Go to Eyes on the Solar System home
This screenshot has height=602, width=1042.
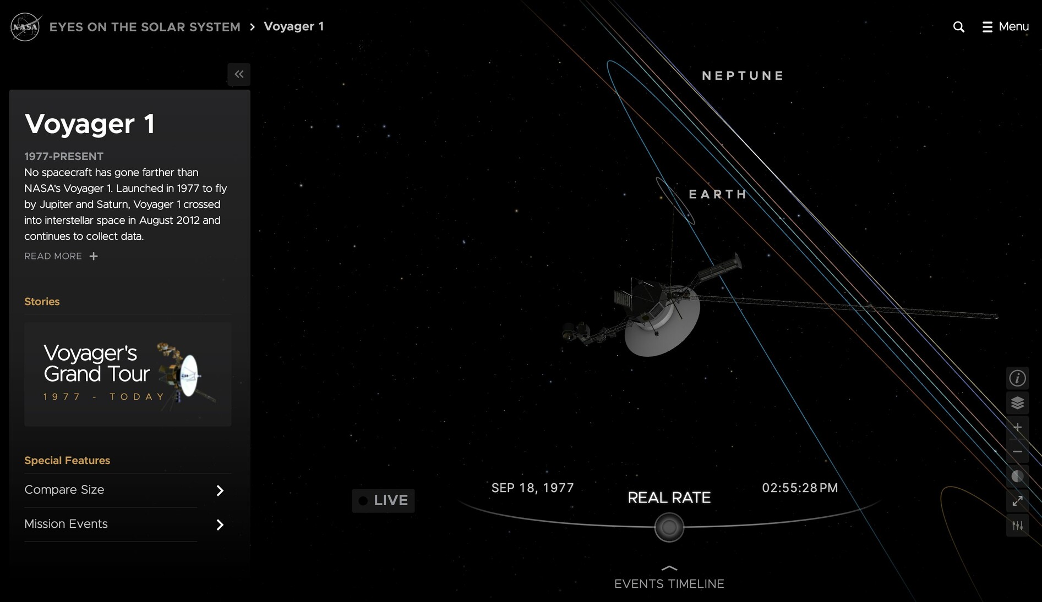[145, 27]
